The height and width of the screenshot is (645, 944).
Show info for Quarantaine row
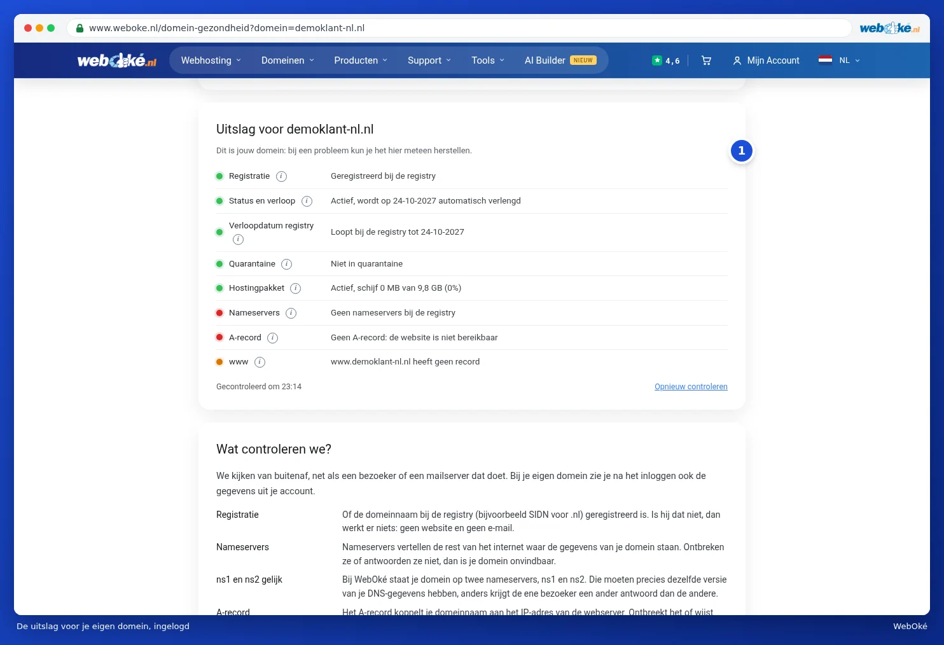point(287,264)
